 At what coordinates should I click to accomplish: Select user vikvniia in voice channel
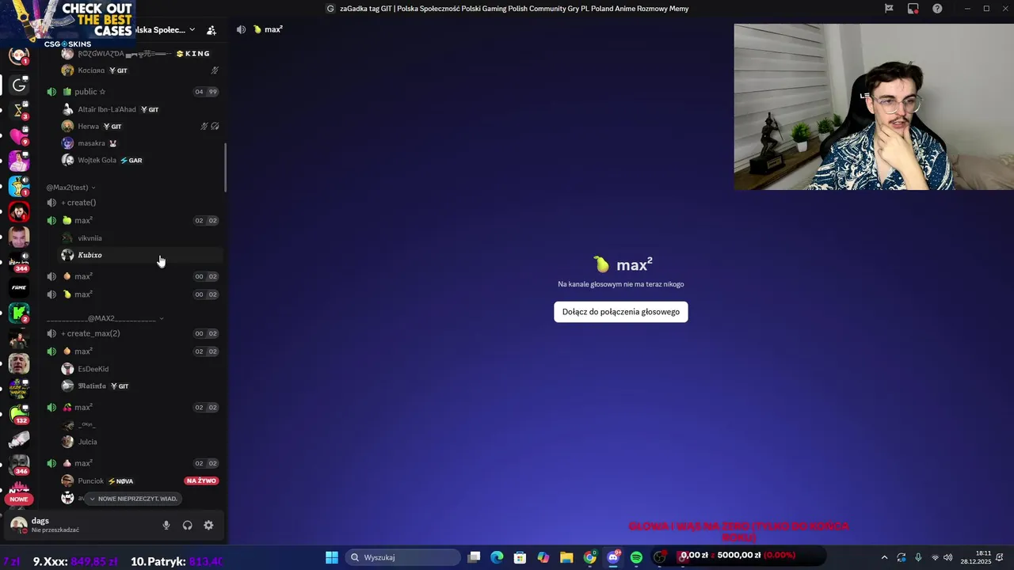click(141, 238)
